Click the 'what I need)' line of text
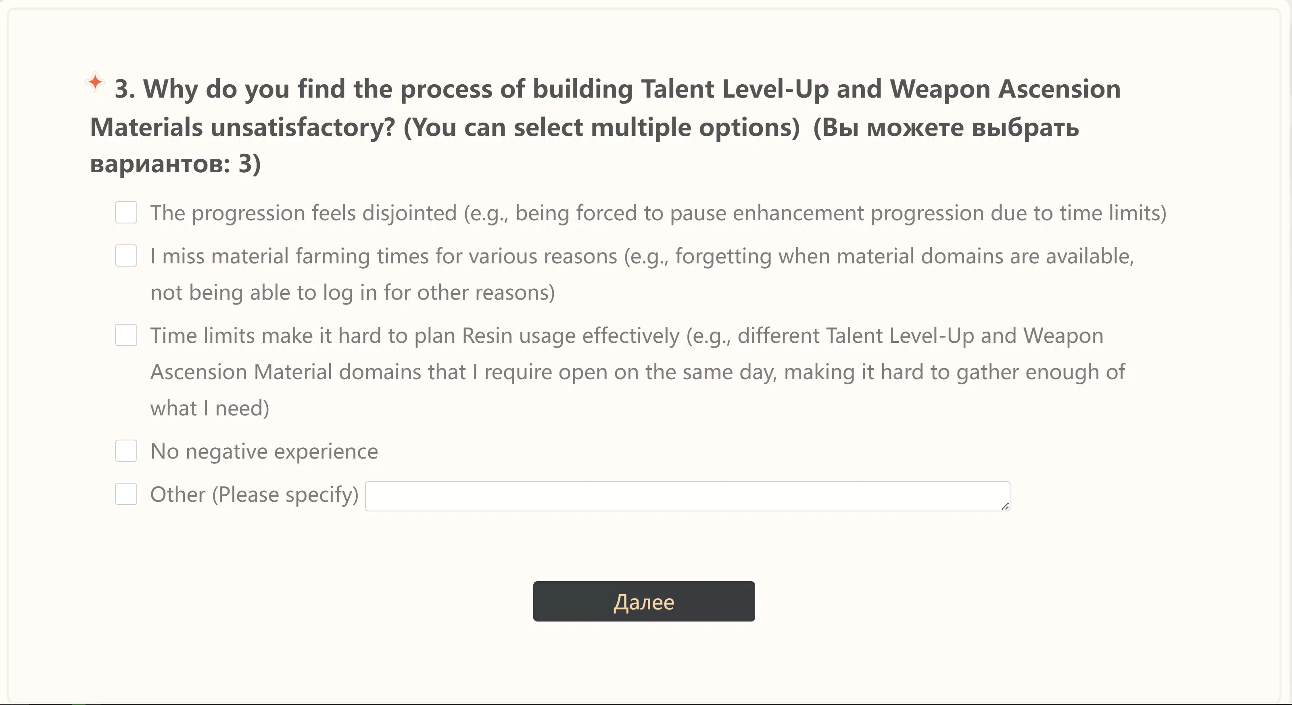Image resolution: width=1292 pixels, height=705 pixels. tap(210, 409)
